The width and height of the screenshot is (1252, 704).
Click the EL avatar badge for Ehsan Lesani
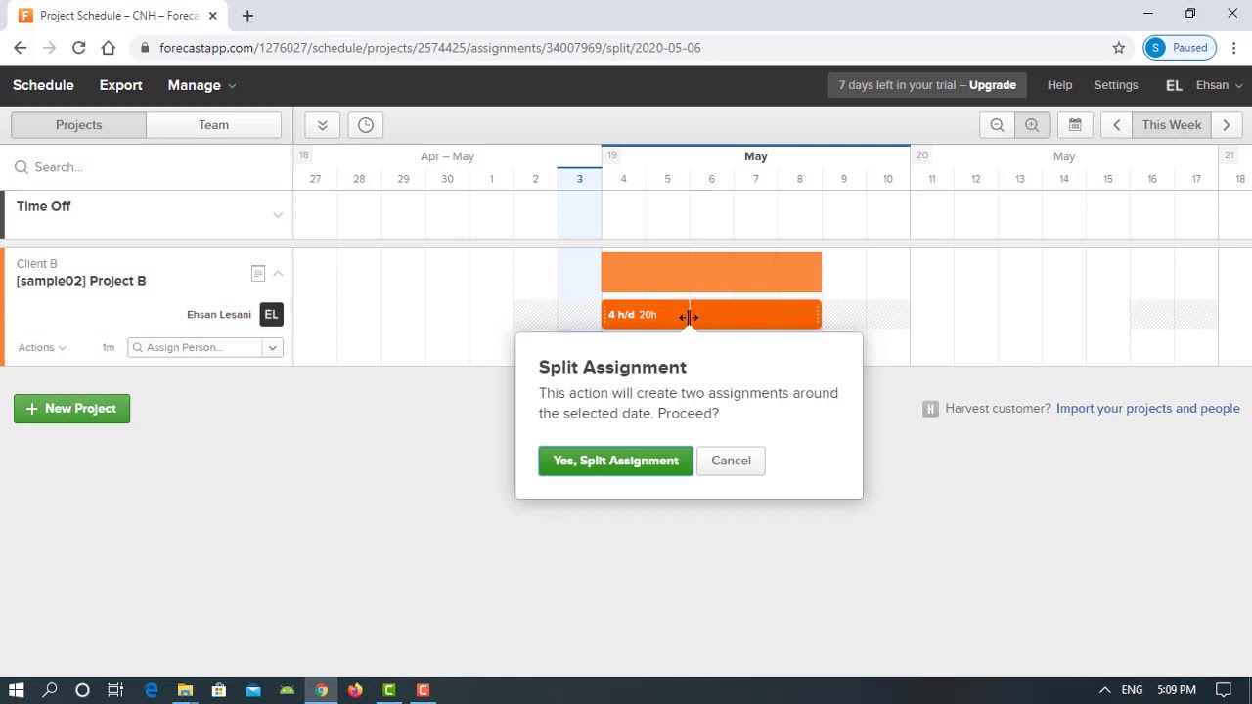pyautogui.click(x=271, y=314)
